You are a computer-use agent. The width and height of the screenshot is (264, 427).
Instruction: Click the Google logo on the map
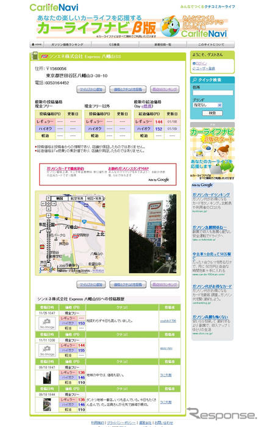click(48, 269)
